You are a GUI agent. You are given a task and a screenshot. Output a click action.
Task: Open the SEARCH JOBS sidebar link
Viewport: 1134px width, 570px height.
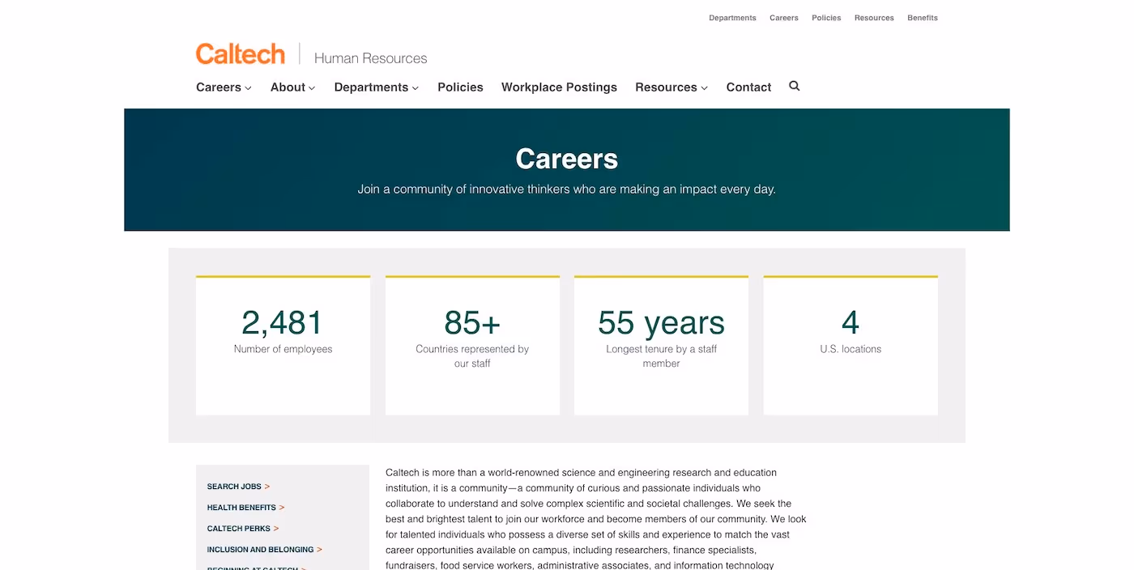(233, 487)
